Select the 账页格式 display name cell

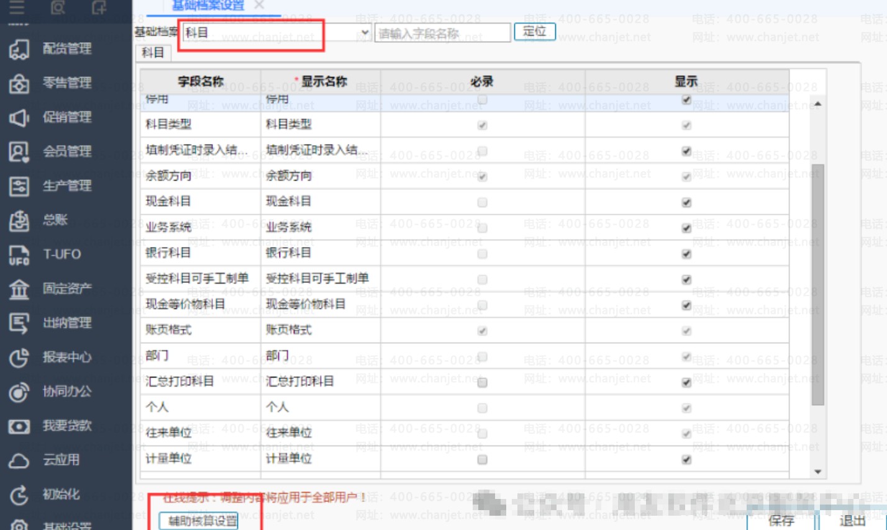(321, 330)
